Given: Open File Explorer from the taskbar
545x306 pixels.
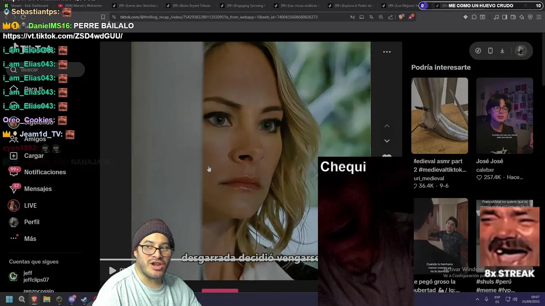Looking at the screenshot, I should click(47, 299).
